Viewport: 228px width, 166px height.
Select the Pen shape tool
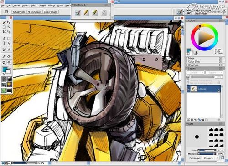4,39
